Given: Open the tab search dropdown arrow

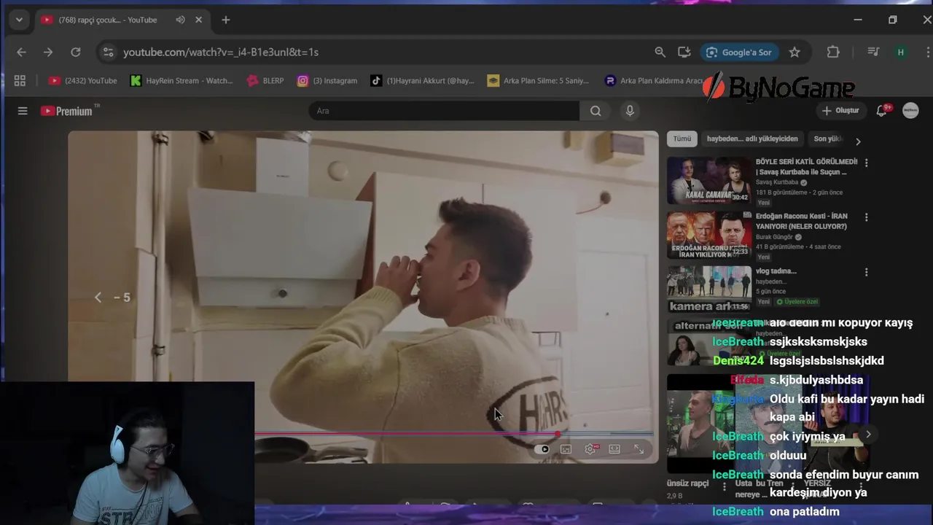Looking at the screenshot, I should pyautogui.click(x=19, y=20).
